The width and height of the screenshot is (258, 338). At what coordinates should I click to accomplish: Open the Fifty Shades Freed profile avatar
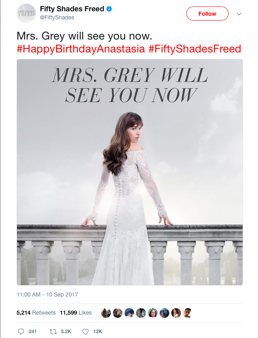[x=26, y=13]
